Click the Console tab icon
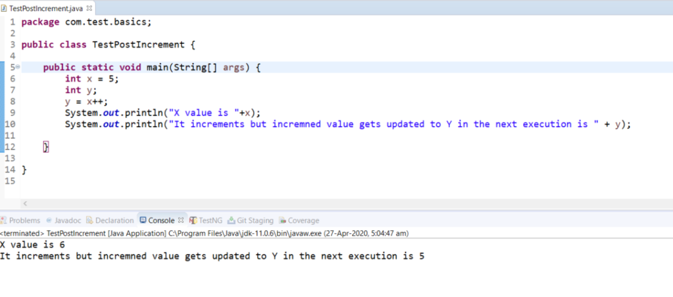The width and height of the screenshot is (673, 297). click(143, 220)
